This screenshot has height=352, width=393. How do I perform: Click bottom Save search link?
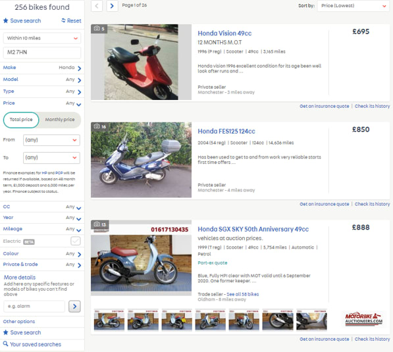(x=25, y=332)
